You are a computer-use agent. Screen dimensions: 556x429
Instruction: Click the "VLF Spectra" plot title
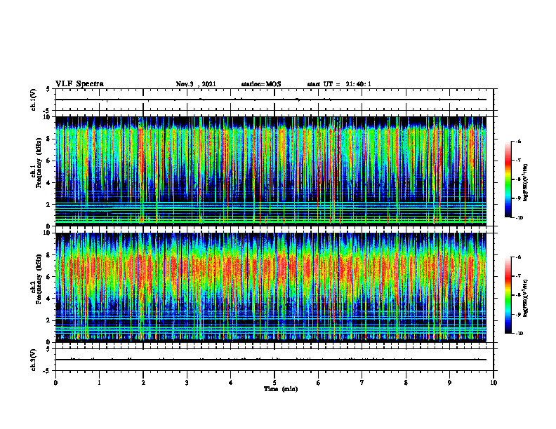79,84
